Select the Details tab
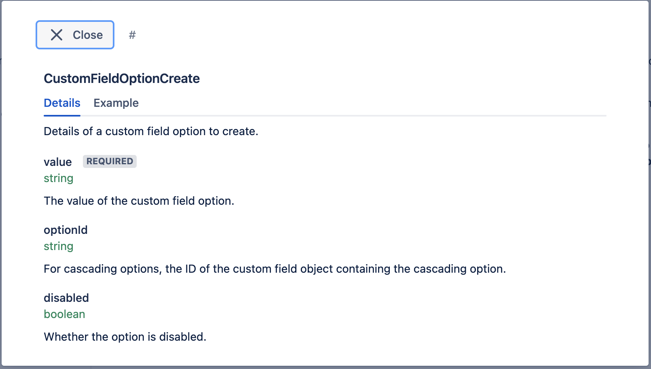 coord(62,103)
